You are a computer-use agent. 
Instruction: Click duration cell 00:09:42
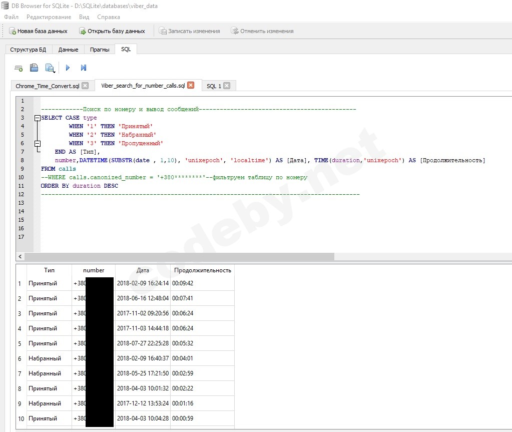click(203, 283)
